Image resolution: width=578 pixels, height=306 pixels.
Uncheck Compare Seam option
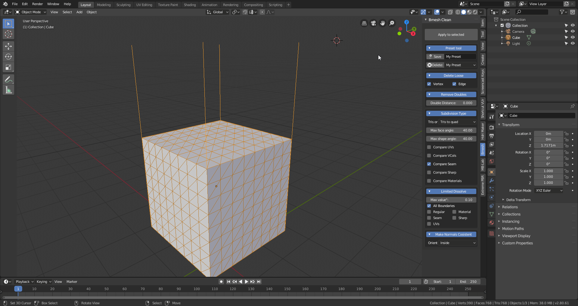(429, 164)
